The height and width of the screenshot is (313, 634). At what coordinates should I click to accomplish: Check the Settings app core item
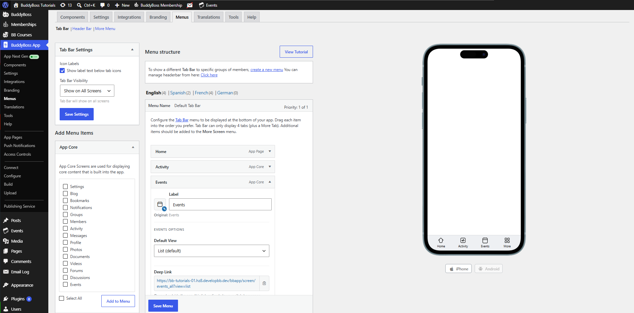65,187
